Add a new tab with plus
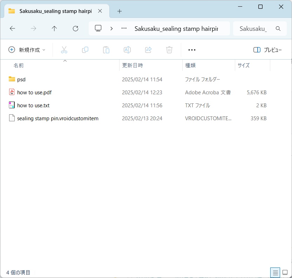This screenshot has height=278, width=292. pyautogui.click(x=120, y=11)
